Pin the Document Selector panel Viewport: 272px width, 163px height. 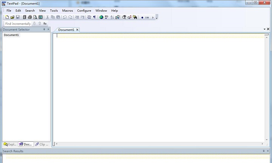[44, 29]
